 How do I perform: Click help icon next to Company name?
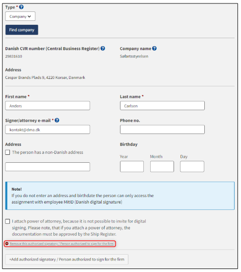154,49
